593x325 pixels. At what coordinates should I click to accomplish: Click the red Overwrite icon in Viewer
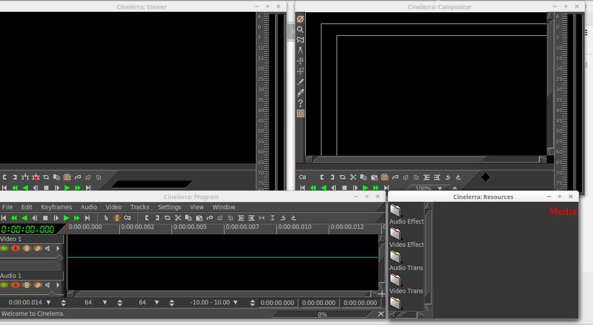click(36, 177)
